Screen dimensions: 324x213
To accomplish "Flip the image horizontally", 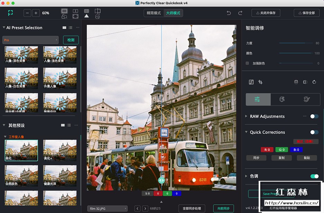I will [305, 82].
